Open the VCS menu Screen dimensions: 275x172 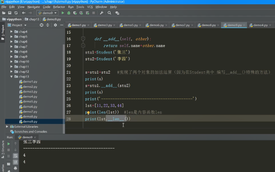pyautogui.click(x=90, y=7)
